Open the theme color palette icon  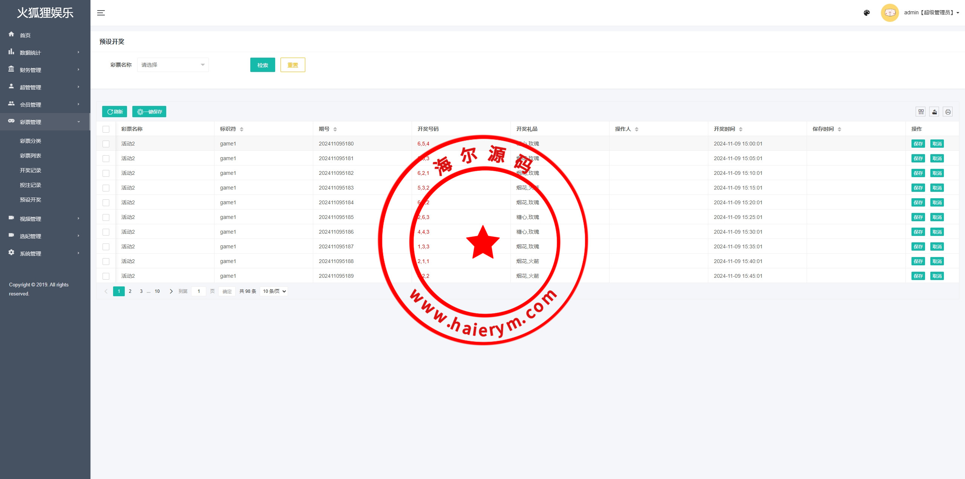867,13
